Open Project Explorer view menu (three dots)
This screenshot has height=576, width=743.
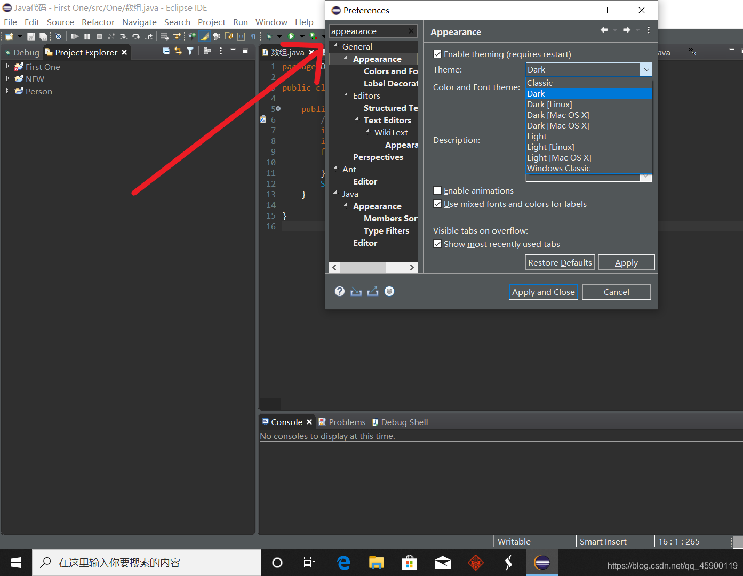point(221,51)
